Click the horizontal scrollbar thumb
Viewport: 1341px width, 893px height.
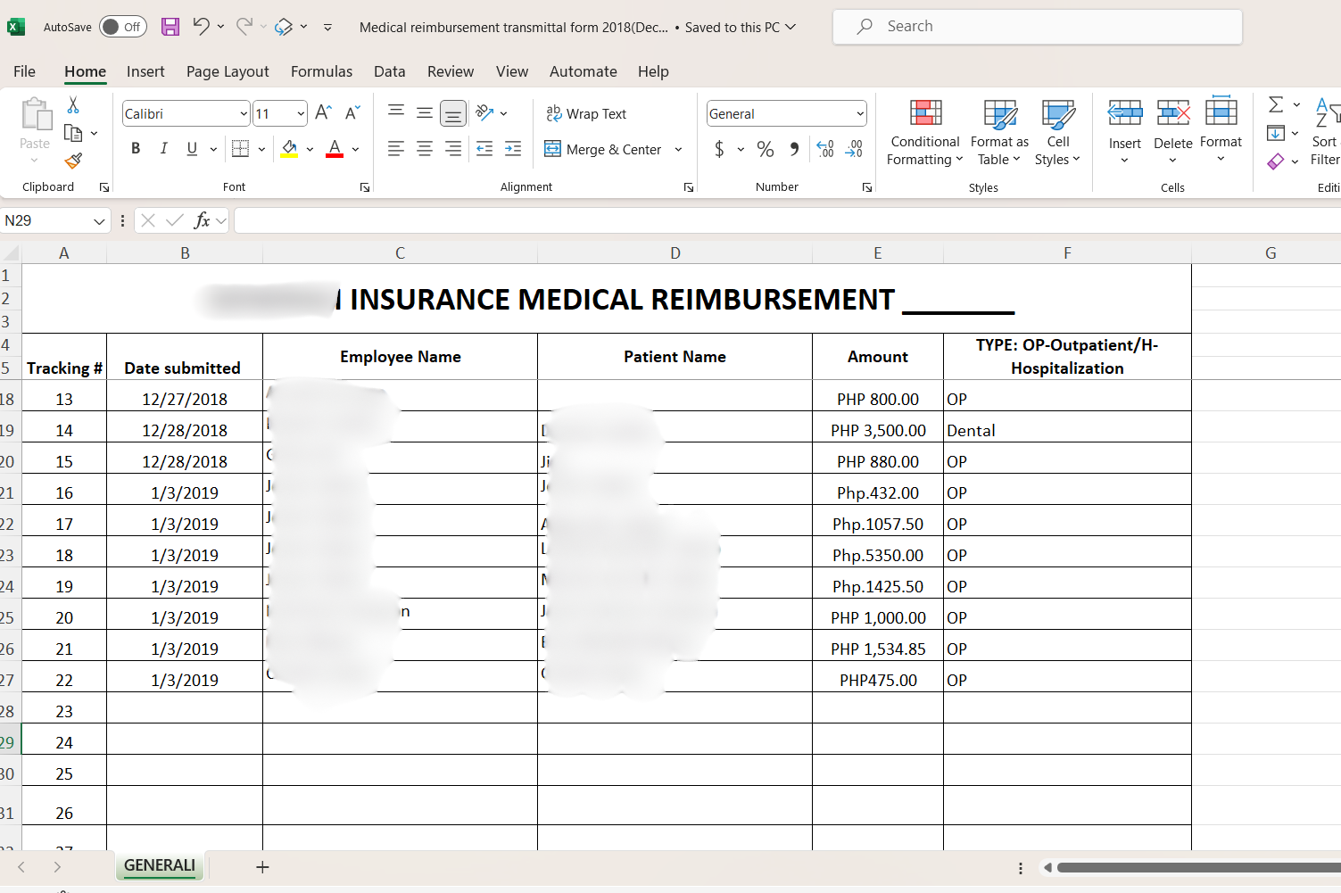(1198, 867)
